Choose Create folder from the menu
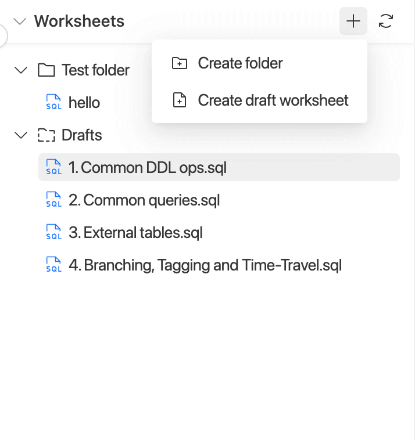Viewport: 415px width, 440px height. [x=259, y=63]
